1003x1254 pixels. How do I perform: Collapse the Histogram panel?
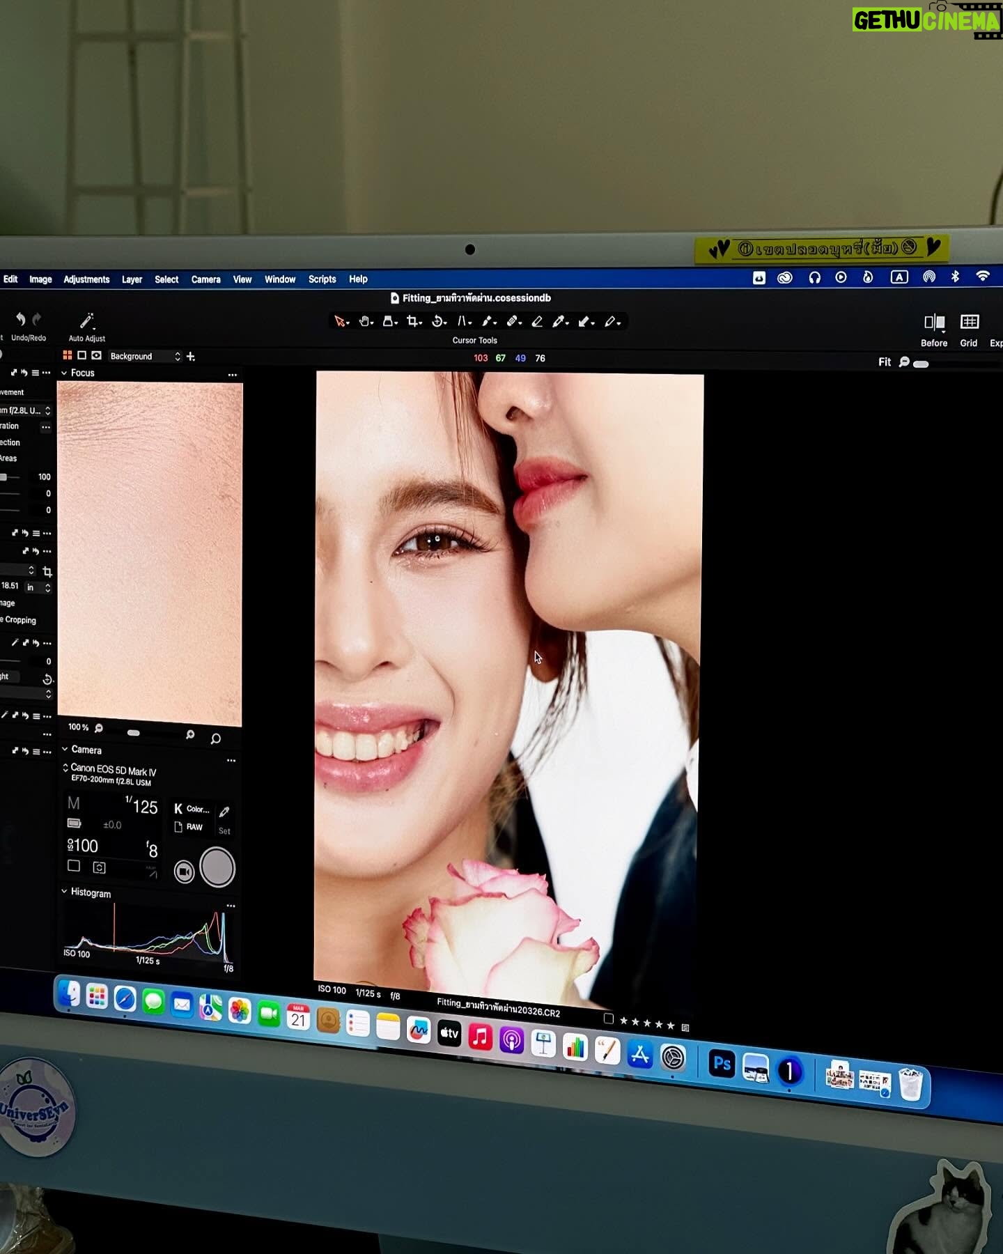click(x=64, y=892)
